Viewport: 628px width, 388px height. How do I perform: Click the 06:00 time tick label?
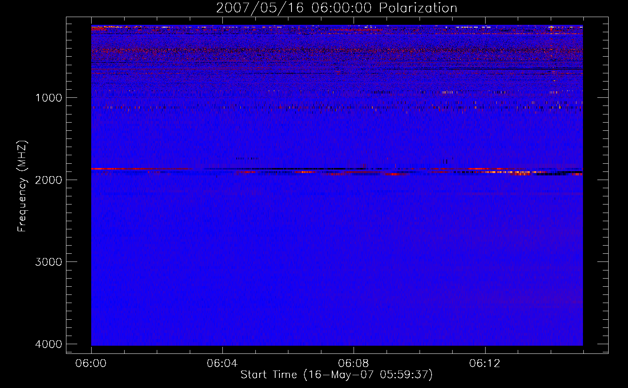91,364
